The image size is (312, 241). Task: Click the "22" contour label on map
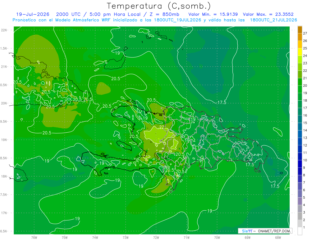click(x=162, y=127)
